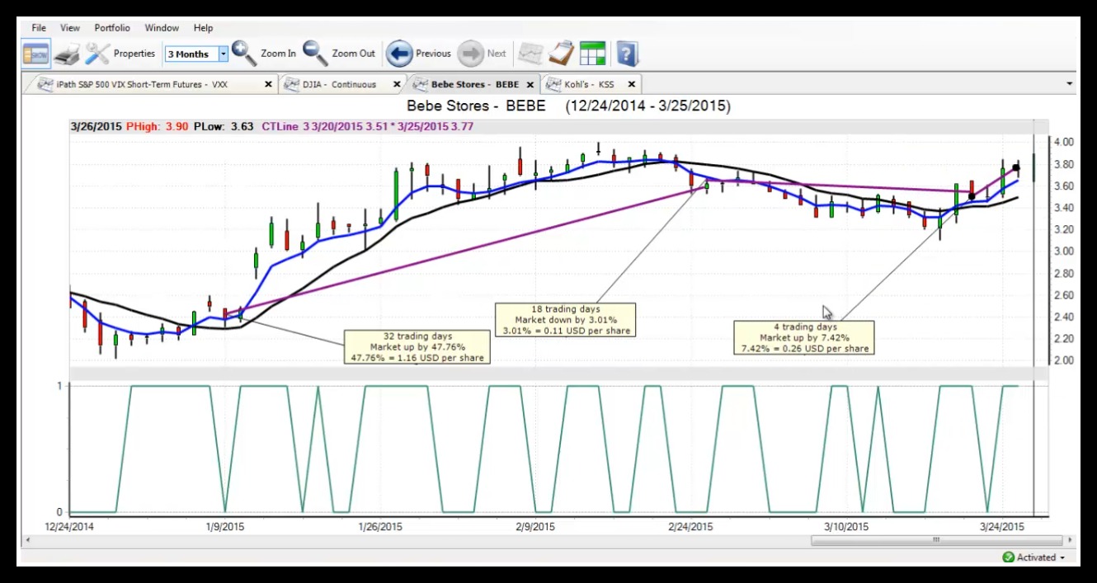Click the 3/24/2015 date axis label

click(1001, 526)
